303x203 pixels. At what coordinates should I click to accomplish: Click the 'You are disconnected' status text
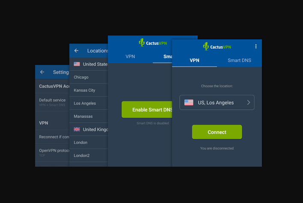[x=217, y=148]
